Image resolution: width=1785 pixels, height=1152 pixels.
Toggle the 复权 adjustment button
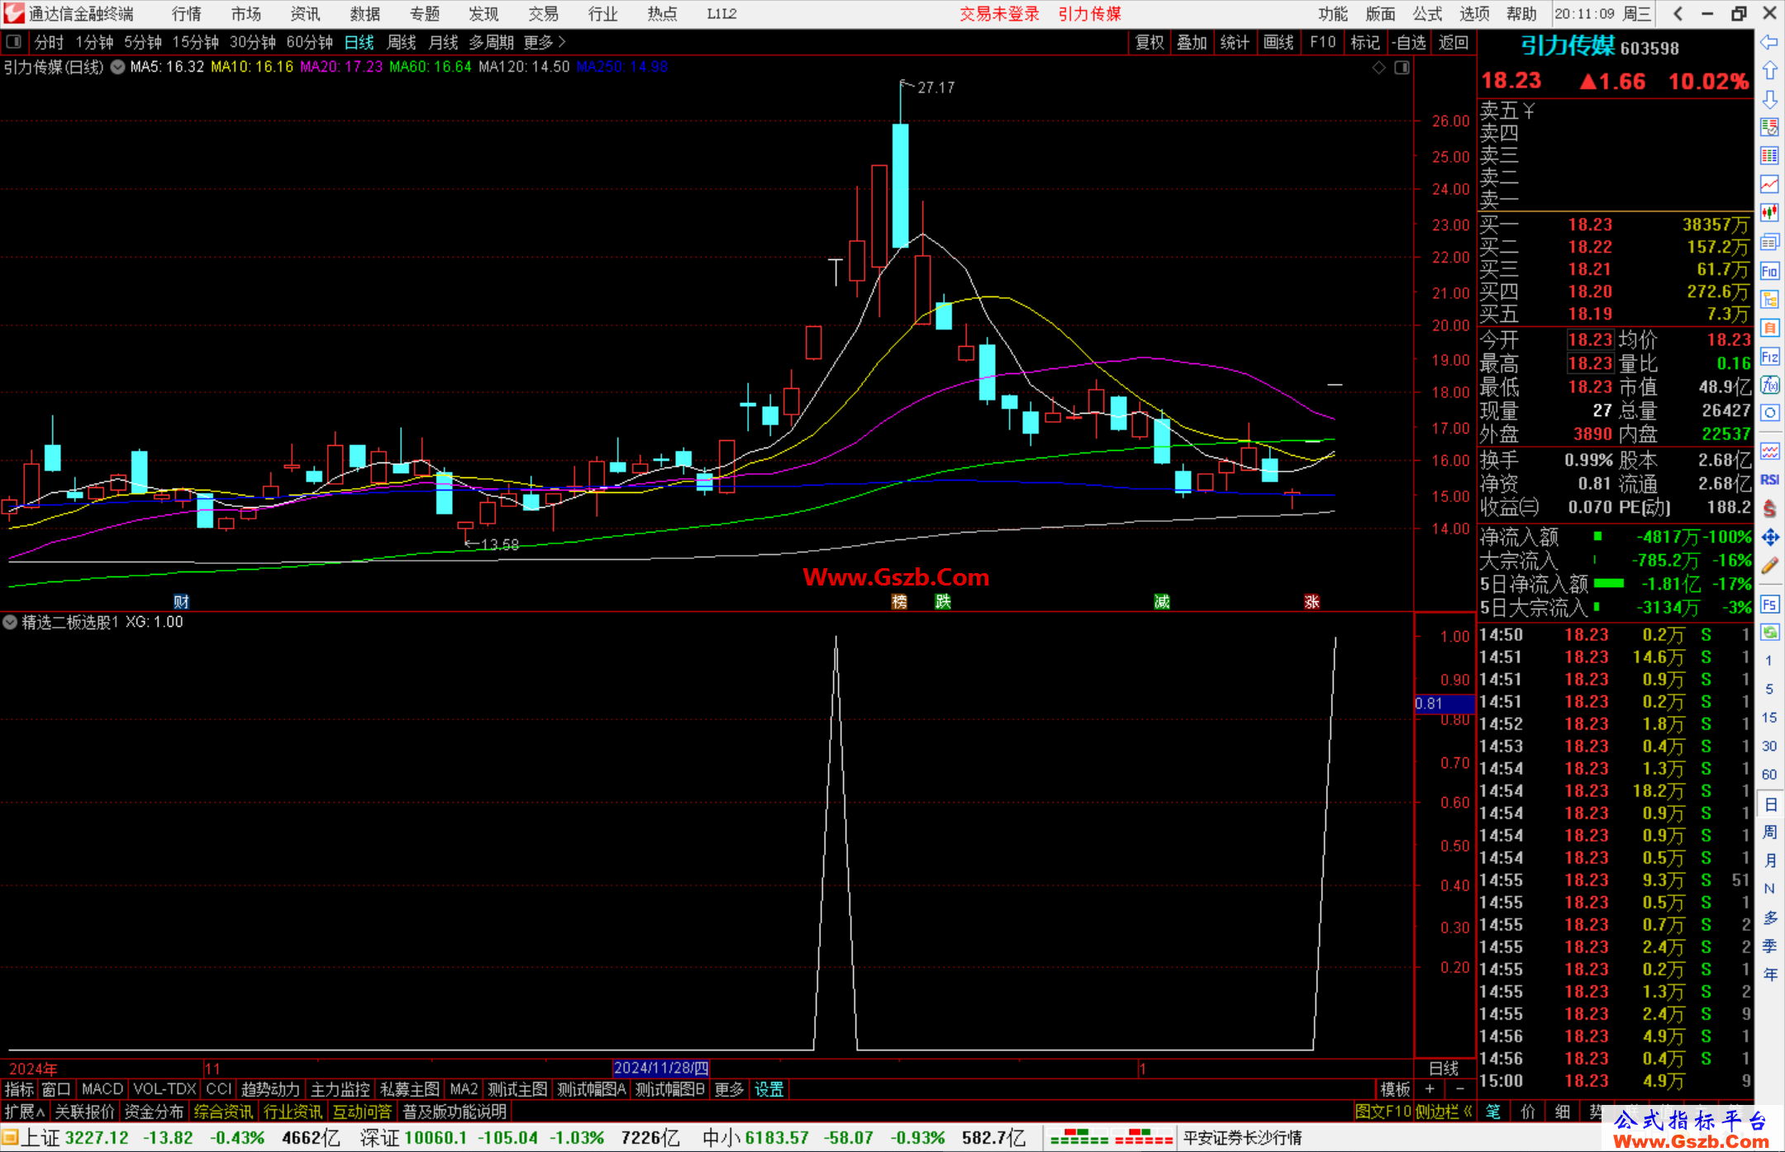(x=1150, y=42)
